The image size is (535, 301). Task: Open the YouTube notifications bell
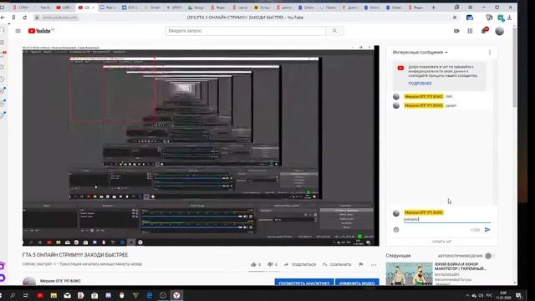484,31
